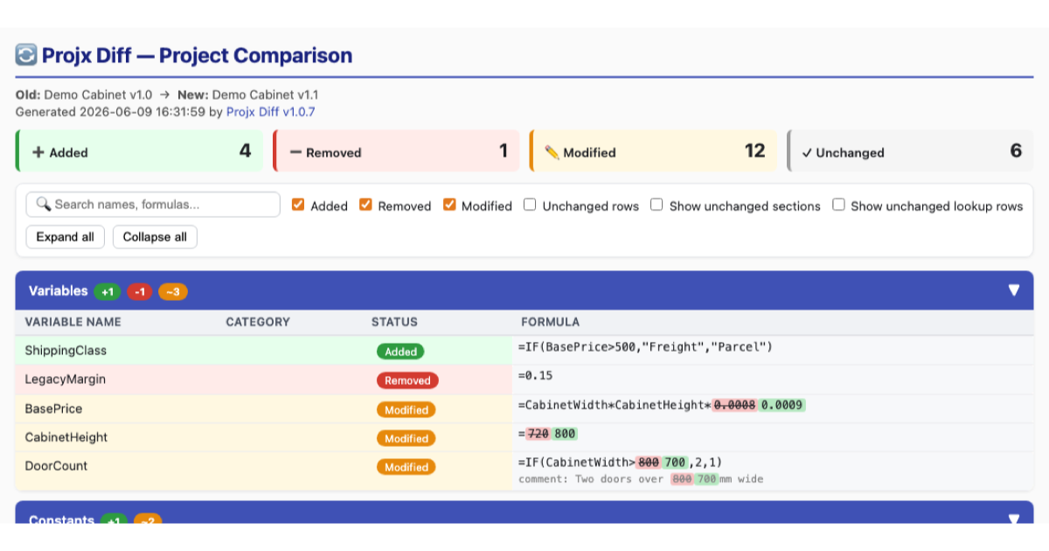1049x551 pixels.
Task: Enable the Unchanged rows checkbox
Action: pyautogui.click(x=530, y=205)
